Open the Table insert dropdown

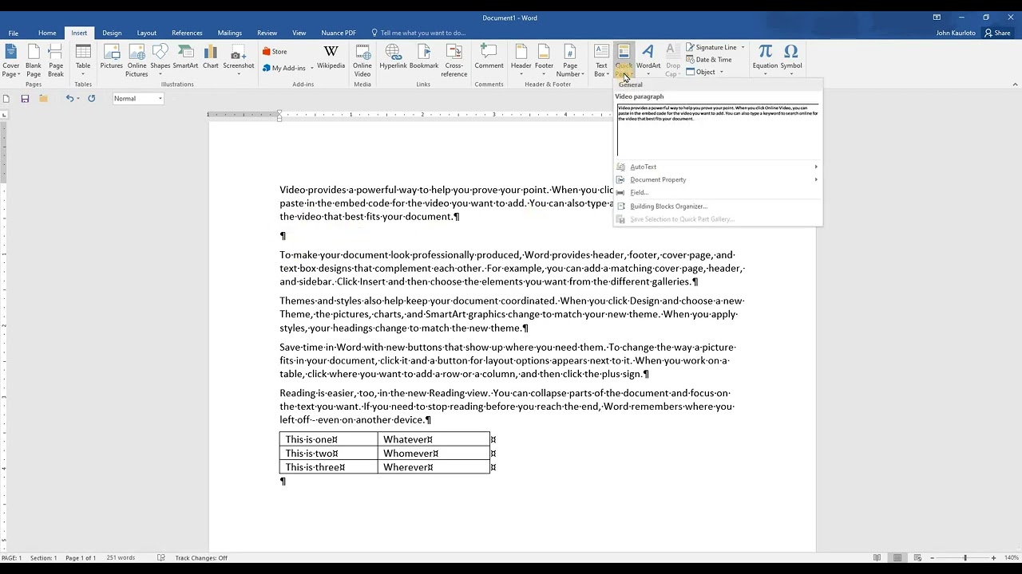(83, 61)
